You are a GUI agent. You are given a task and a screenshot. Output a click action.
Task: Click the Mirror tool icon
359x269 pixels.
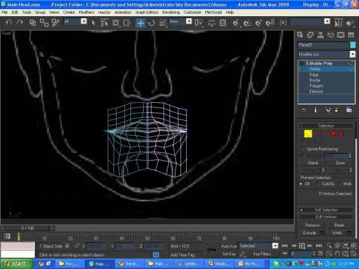339,23
